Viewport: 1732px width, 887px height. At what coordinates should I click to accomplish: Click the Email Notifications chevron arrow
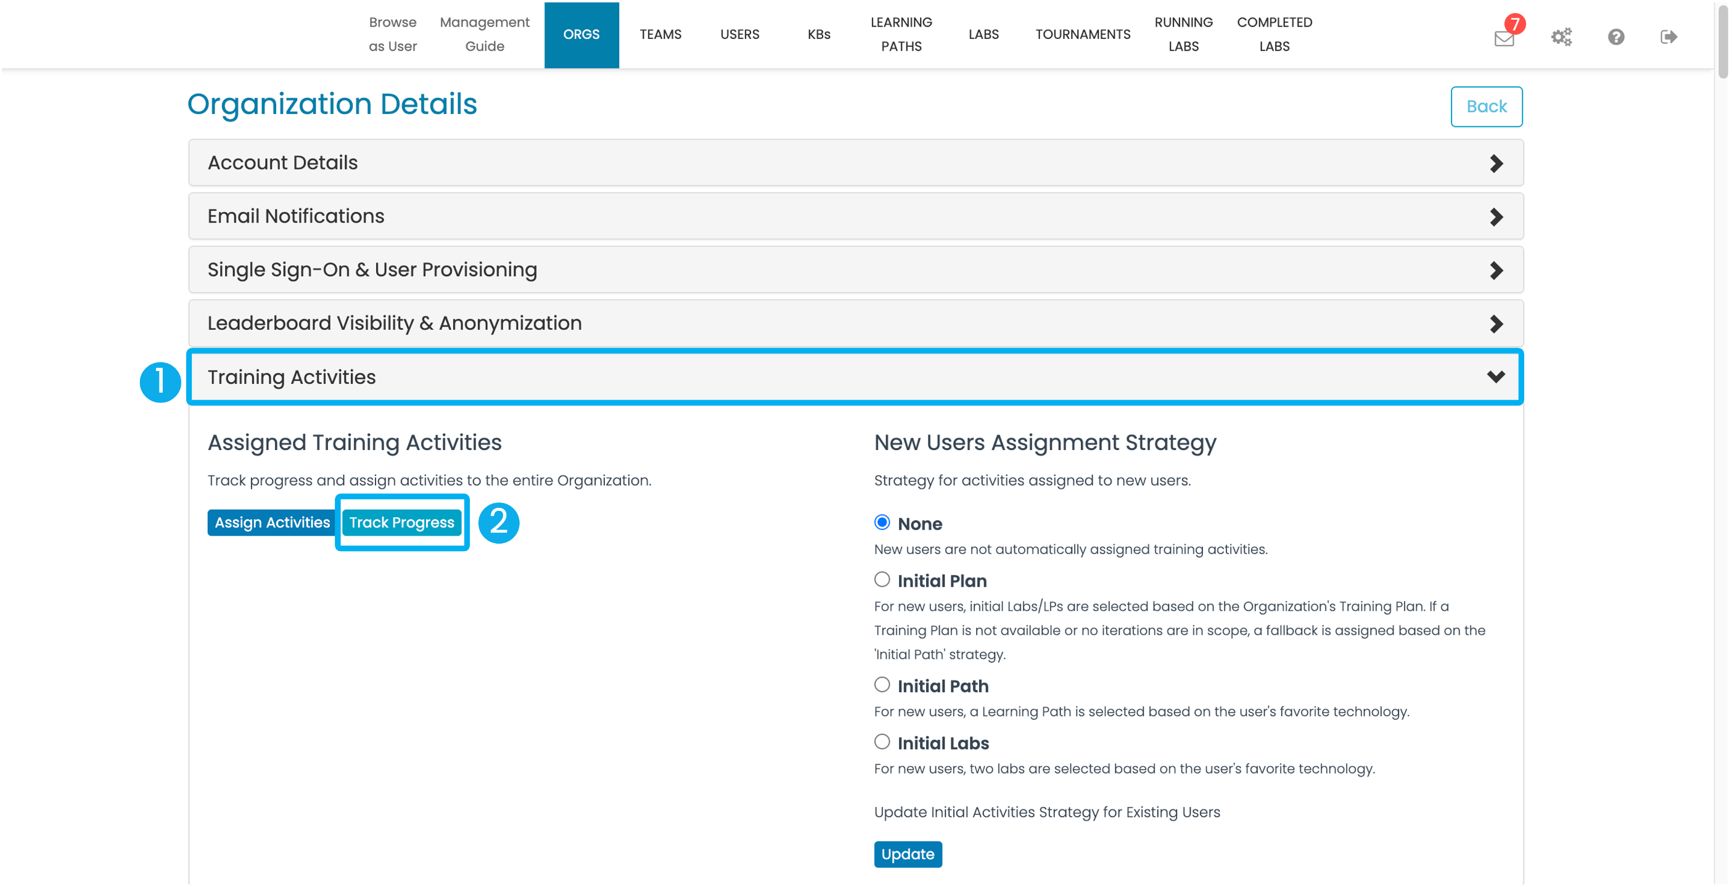point(1496,217)
